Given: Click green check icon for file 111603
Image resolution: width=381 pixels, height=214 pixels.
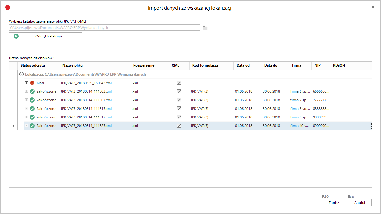Looking at the screenshot, I should 32,91.
